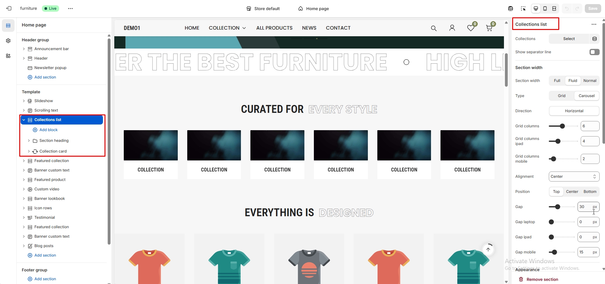Click the Grid columns slider handle

click(x=562, y=126)
